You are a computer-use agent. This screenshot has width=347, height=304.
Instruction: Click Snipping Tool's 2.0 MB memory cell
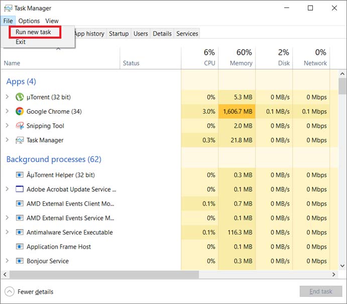(237, 126)
